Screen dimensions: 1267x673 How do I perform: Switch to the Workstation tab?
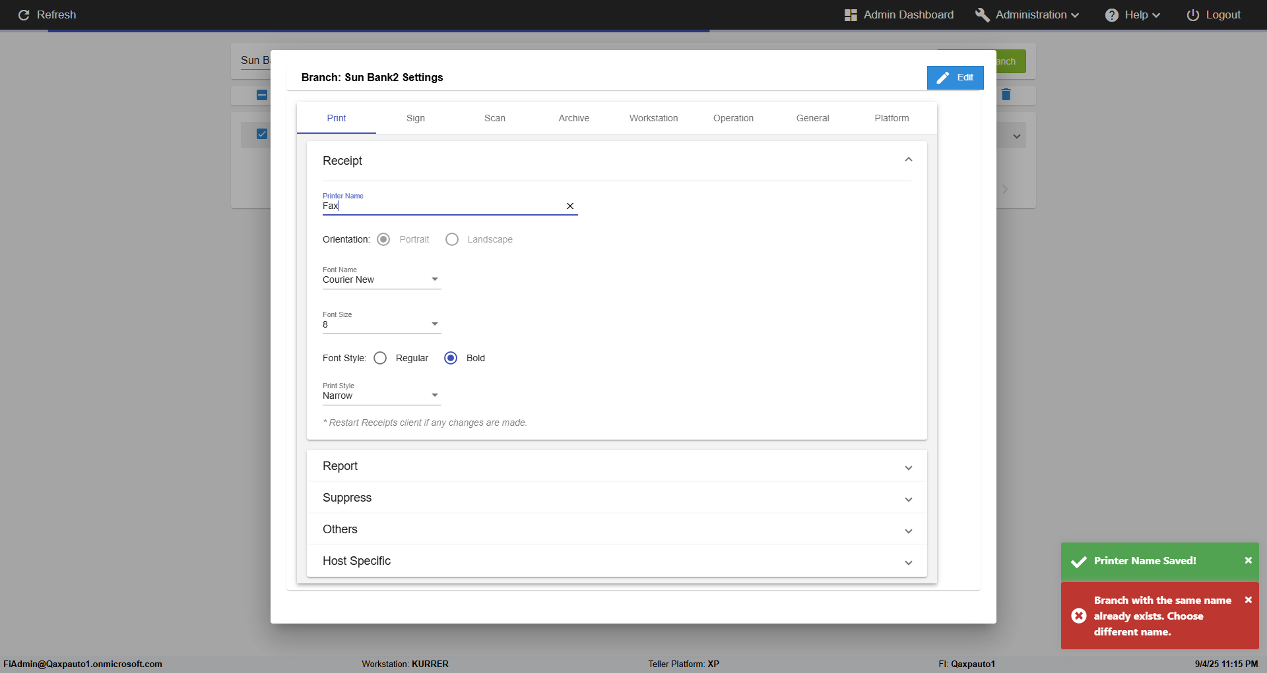[x=653, y=118]
